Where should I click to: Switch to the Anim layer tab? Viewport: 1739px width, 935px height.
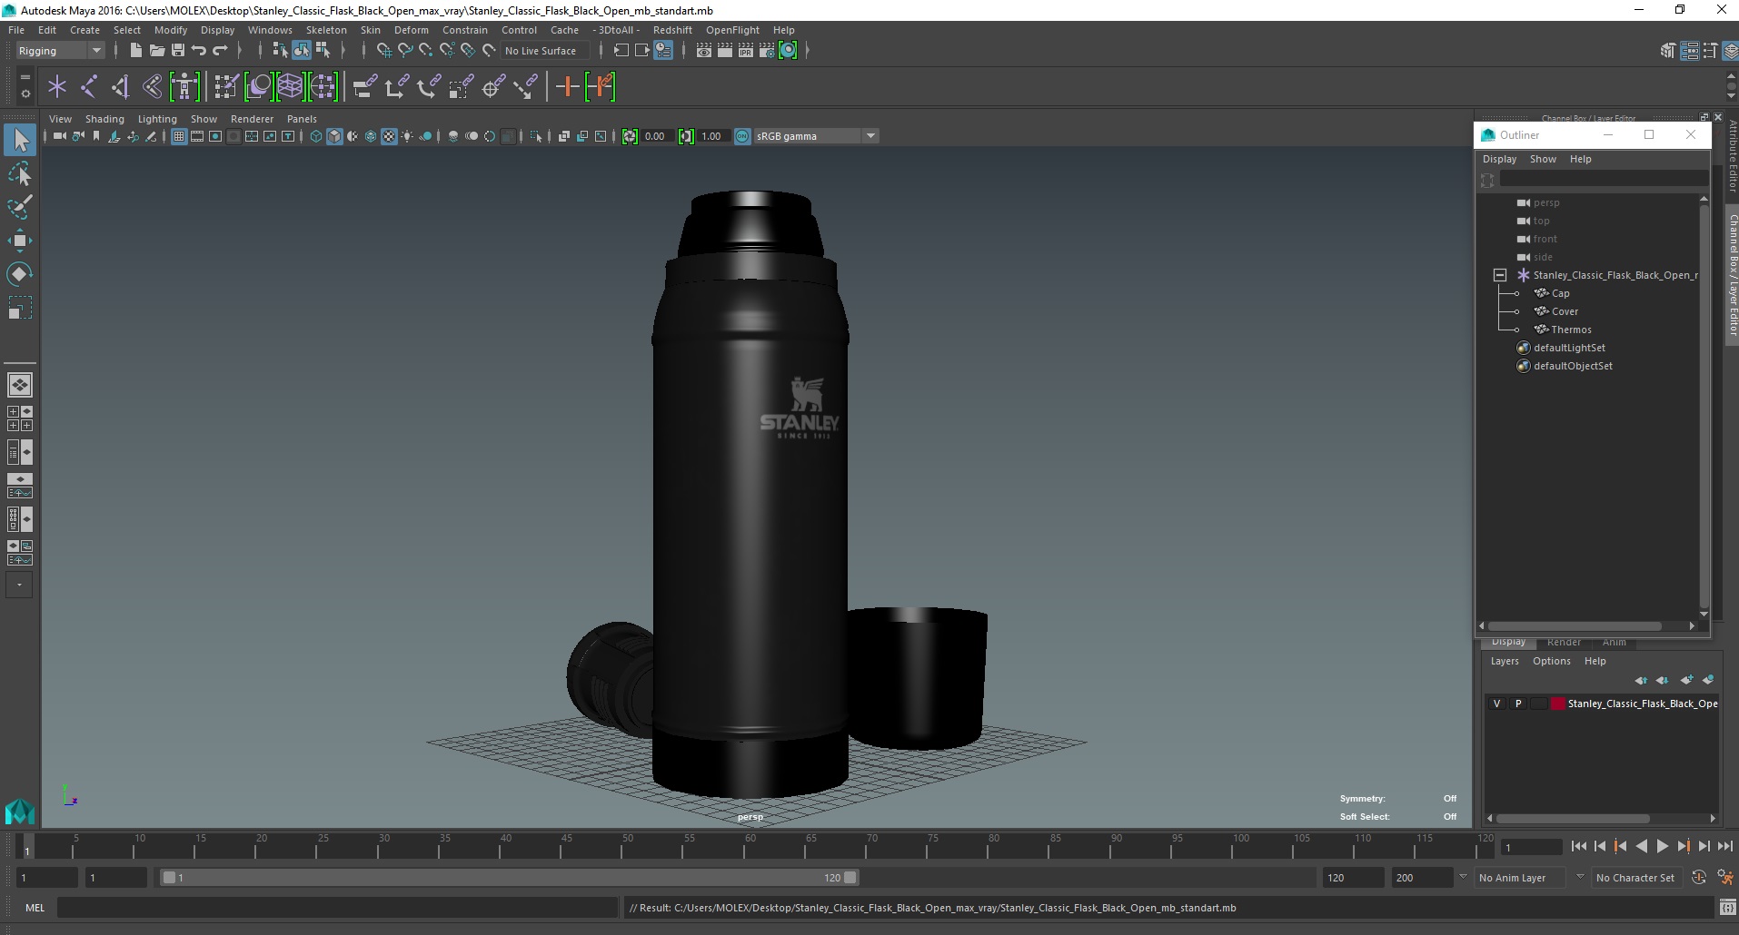pos(1614,642)
